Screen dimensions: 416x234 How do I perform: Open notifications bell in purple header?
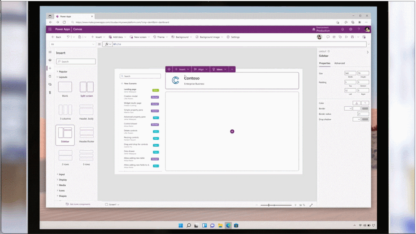tap(342, 29)
